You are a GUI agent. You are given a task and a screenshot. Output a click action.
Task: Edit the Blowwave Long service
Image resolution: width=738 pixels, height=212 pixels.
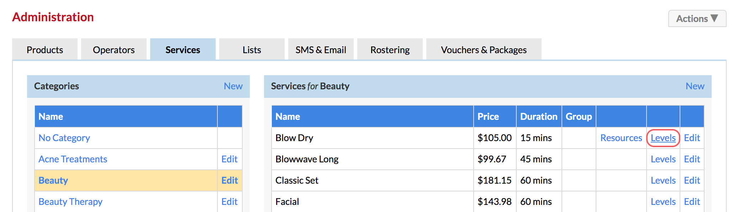coord(692,159)
